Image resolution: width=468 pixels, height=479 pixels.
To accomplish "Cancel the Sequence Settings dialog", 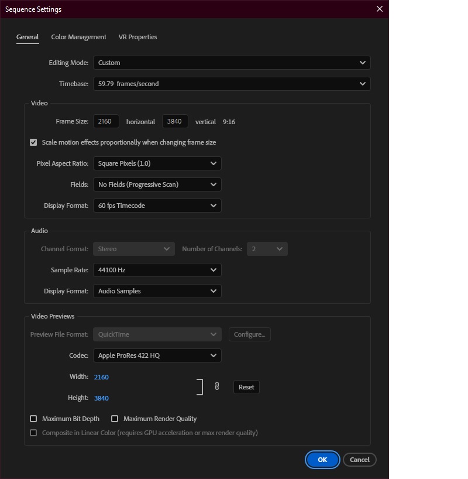I will pyautogui.click(x=359, y=460).
